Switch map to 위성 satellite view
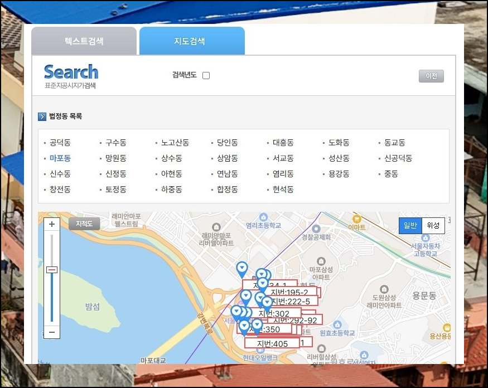 pyautogui.click(x=433, y=226)
